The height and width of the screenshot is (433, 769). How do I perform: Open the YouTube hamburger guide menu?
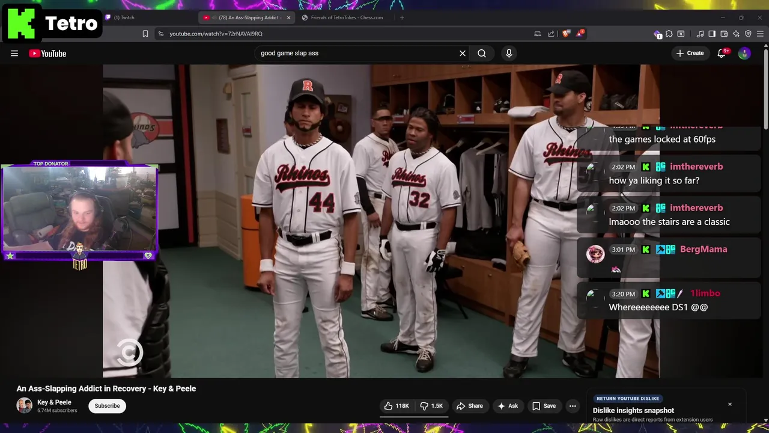point(14,54)
